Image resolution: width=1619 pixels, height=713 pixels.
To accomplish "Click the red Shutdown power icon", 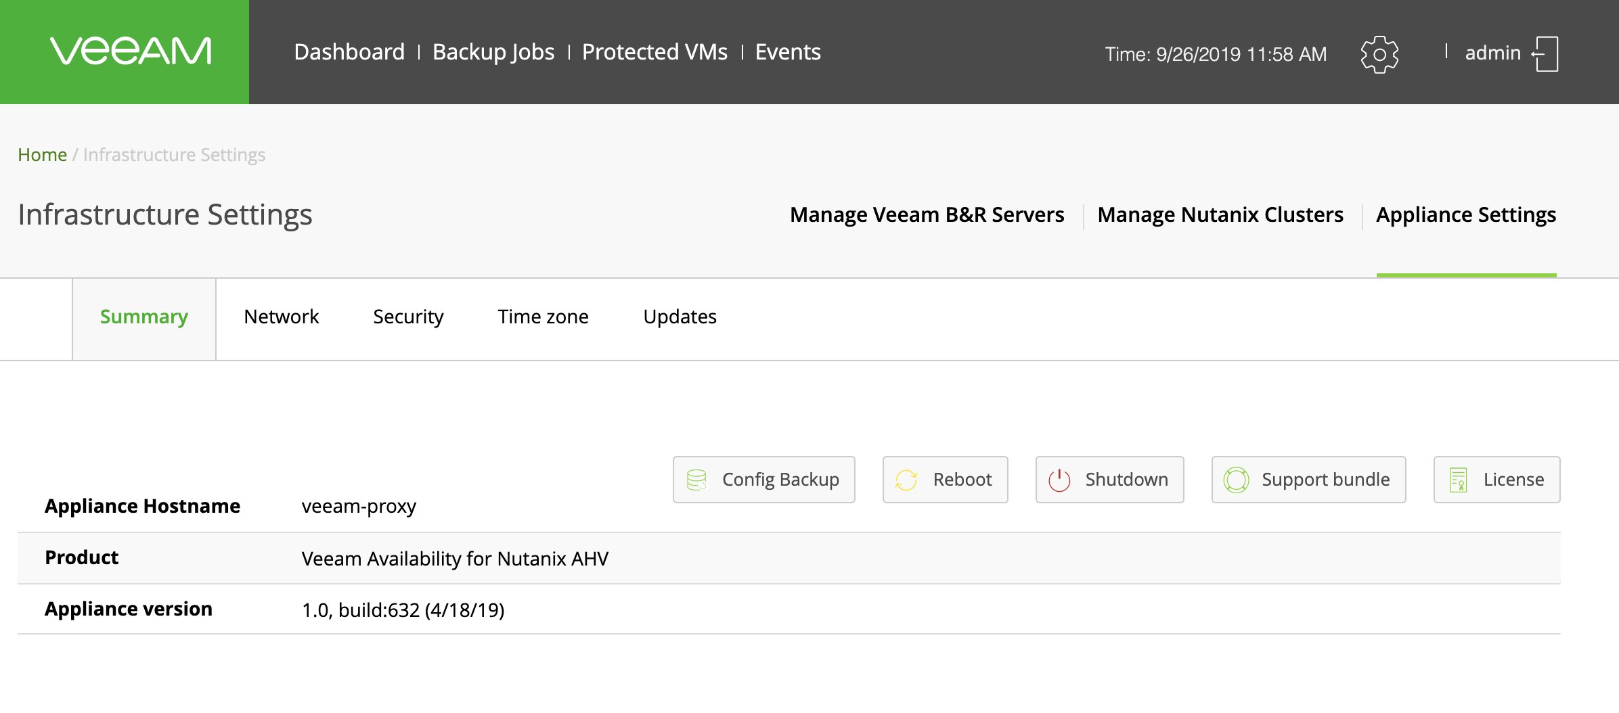I will coord(1059,480).
